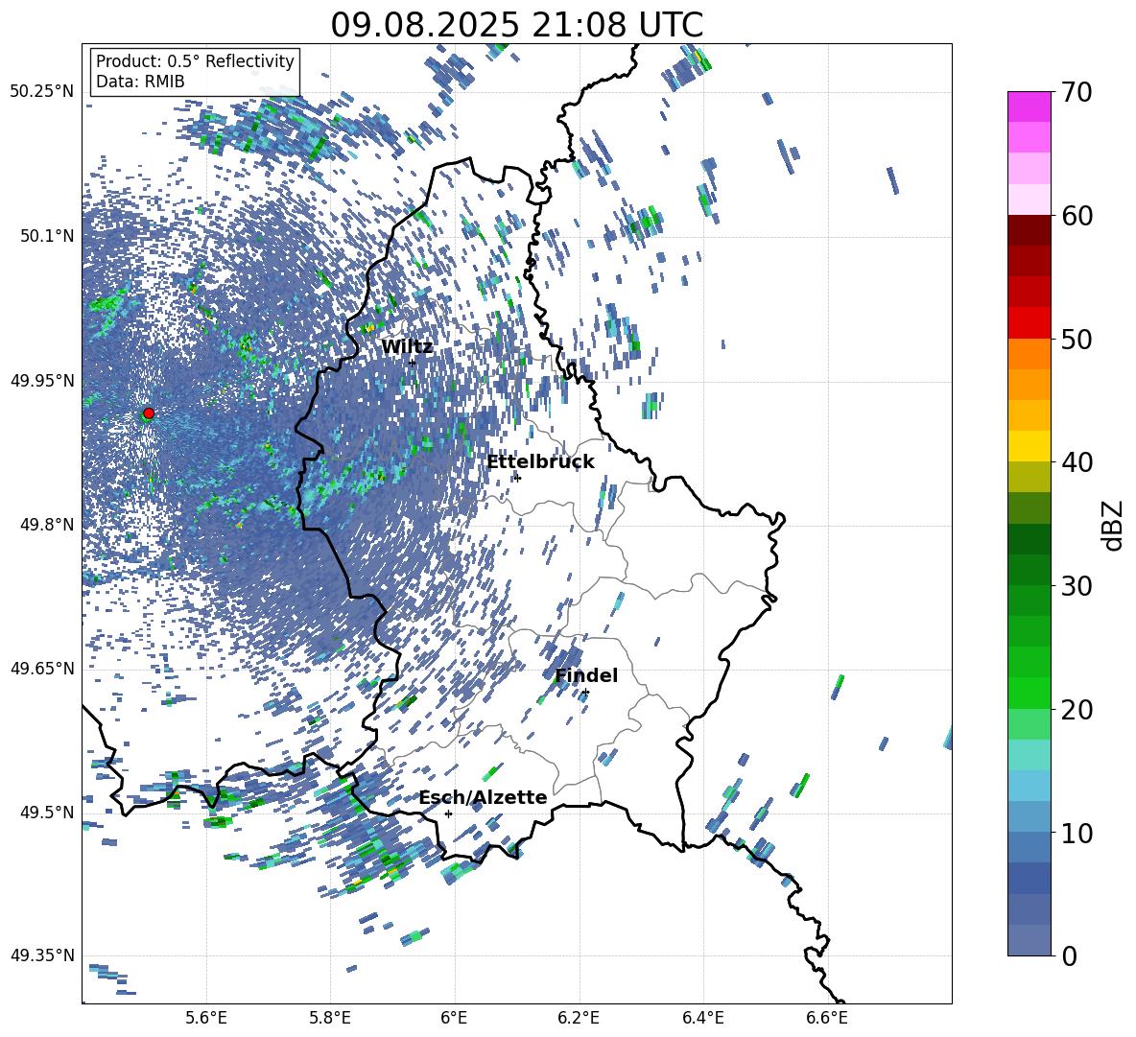Click the 60 dBZ colorbar label
The width and height of the screenshot is (1136, 1037).
(1077, 216)
